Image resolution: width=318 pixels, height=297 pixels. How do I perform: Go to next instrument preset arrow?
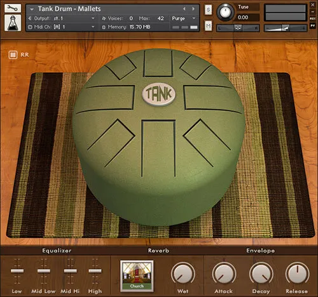(x=193, y=9)
